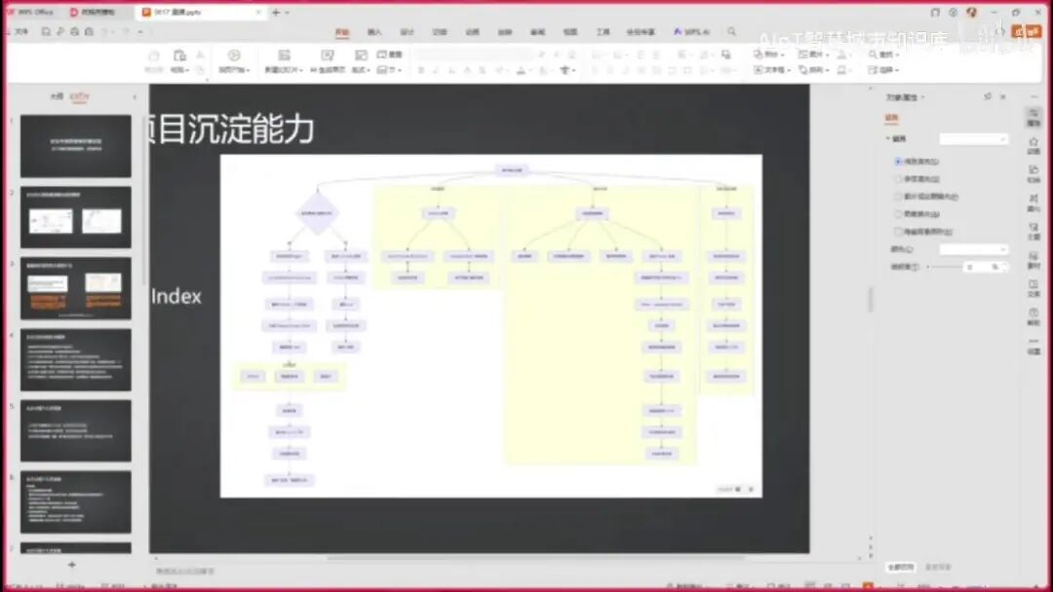This screenshot has width=1053, height=592.
Task: Adjust the transparency (透明度) slider
Action: [x=944, y=267]
